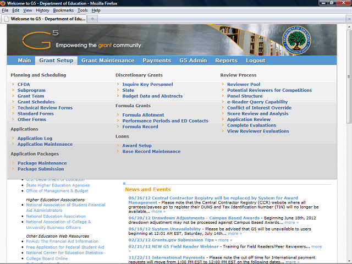The width and height of the screenshot is (352, 264).
Task: Open Base Record Maintenance
Action: click(x=151, y=151)
